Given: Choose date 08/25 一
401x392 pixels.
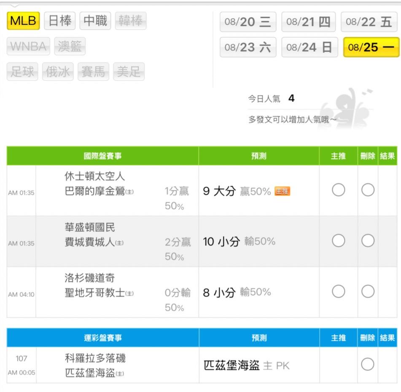Looking at the screenshot, I should pos(371,47).
